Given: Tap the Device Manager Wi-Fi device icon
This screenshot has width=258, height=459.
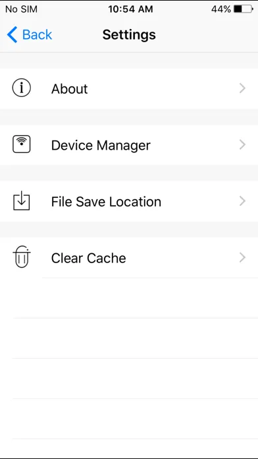Looking at the screenshot, I should [21, 144].
